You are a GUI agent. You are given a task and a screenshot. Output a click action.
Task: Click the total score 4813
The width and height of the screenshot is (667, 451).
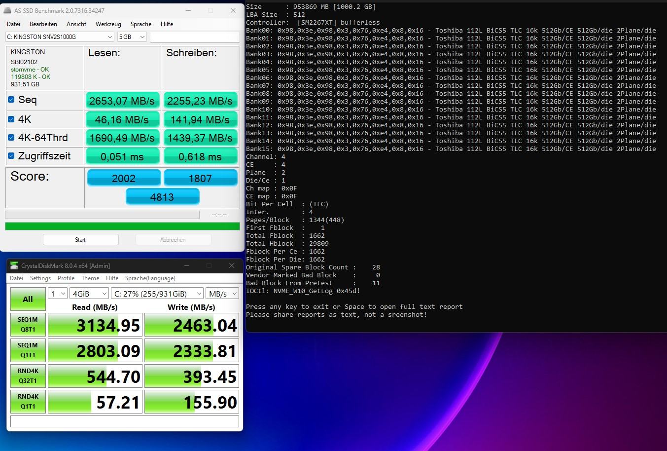point(162,197)
